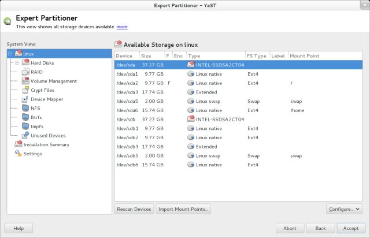
Task: Click the Swap FS type for /dev/sda5
Action: click(x=253, y=102)
